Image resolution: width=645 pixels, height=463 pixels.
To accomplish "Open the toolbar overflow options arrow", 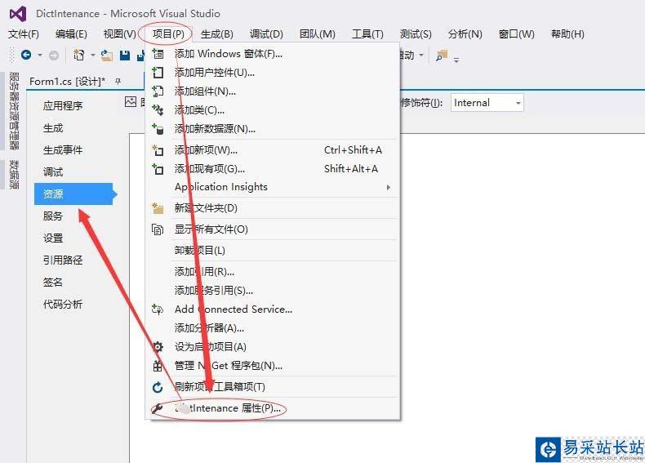I will [456, 60].
